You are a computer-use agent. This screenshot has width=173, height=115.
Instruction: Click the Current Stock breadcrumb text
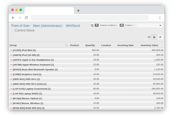click(25, 30)
